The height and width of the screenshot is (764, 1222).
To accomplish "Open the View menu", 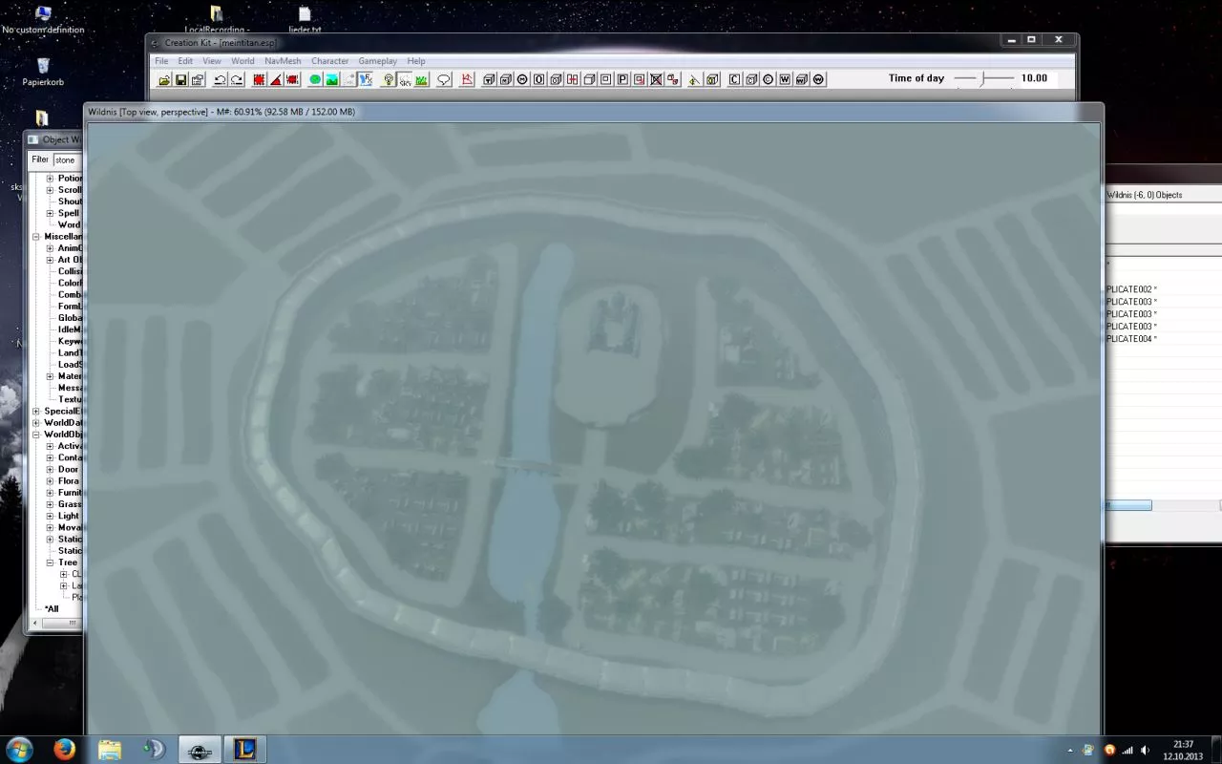I will pyautogui.click(x=212, y=61).
